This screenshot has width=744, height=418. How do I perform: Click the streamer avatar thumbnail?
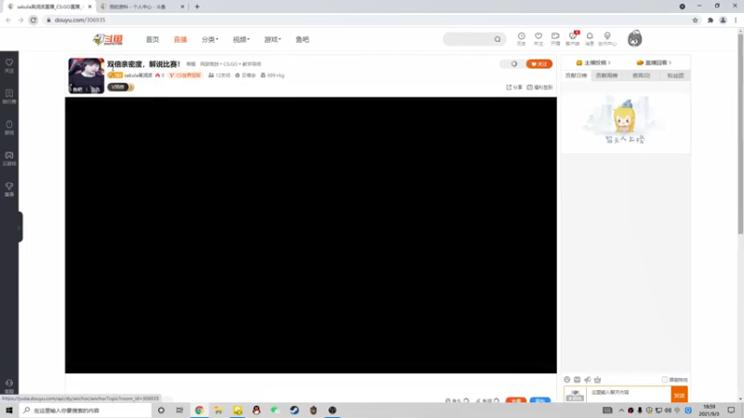click(86, 75)
